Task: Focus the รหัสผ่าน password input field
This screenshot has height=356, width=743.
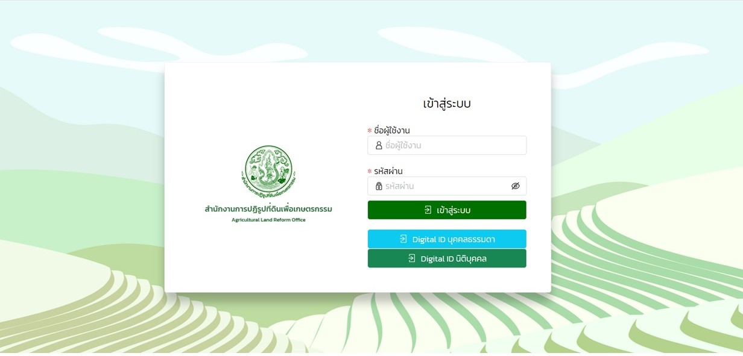Action: tap(447, 186)
